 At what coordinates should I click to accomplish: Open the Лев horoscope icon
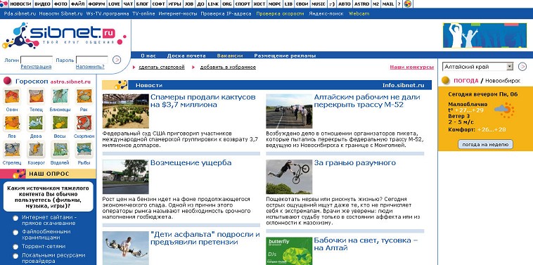(x=12, y=122)
